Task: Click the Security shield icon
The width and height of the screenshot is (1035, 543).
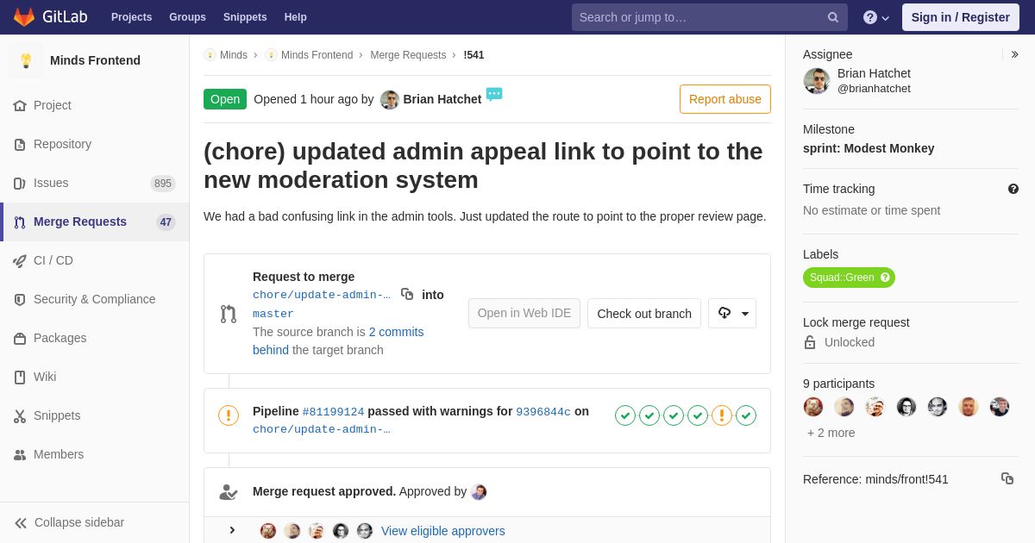Action: tap(20, 299)
